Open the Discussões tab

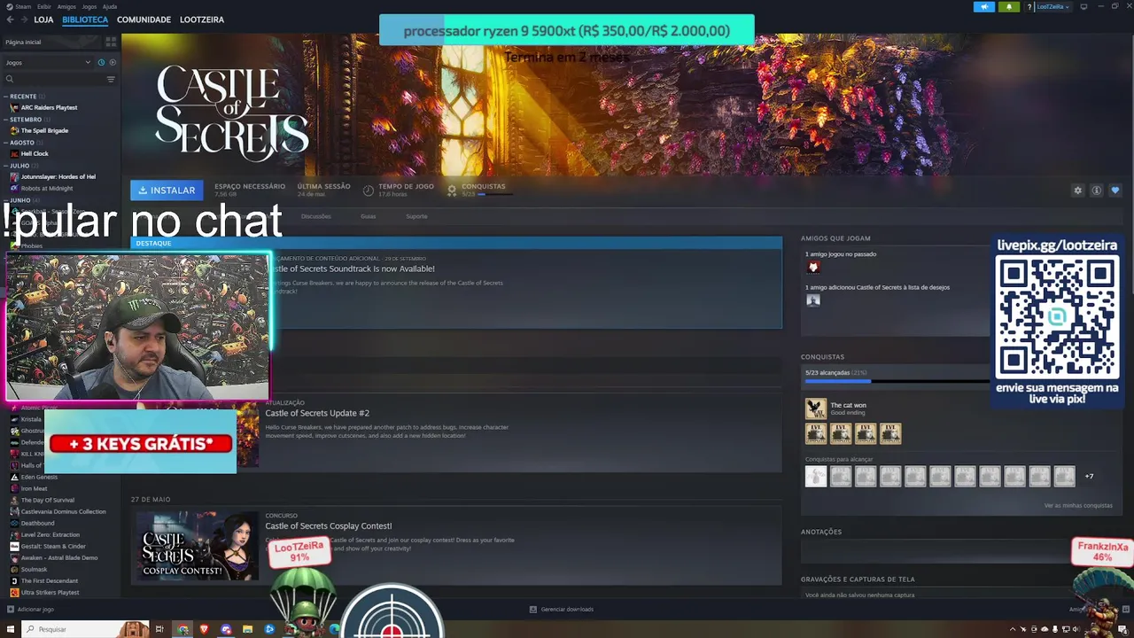click(315, 216)
